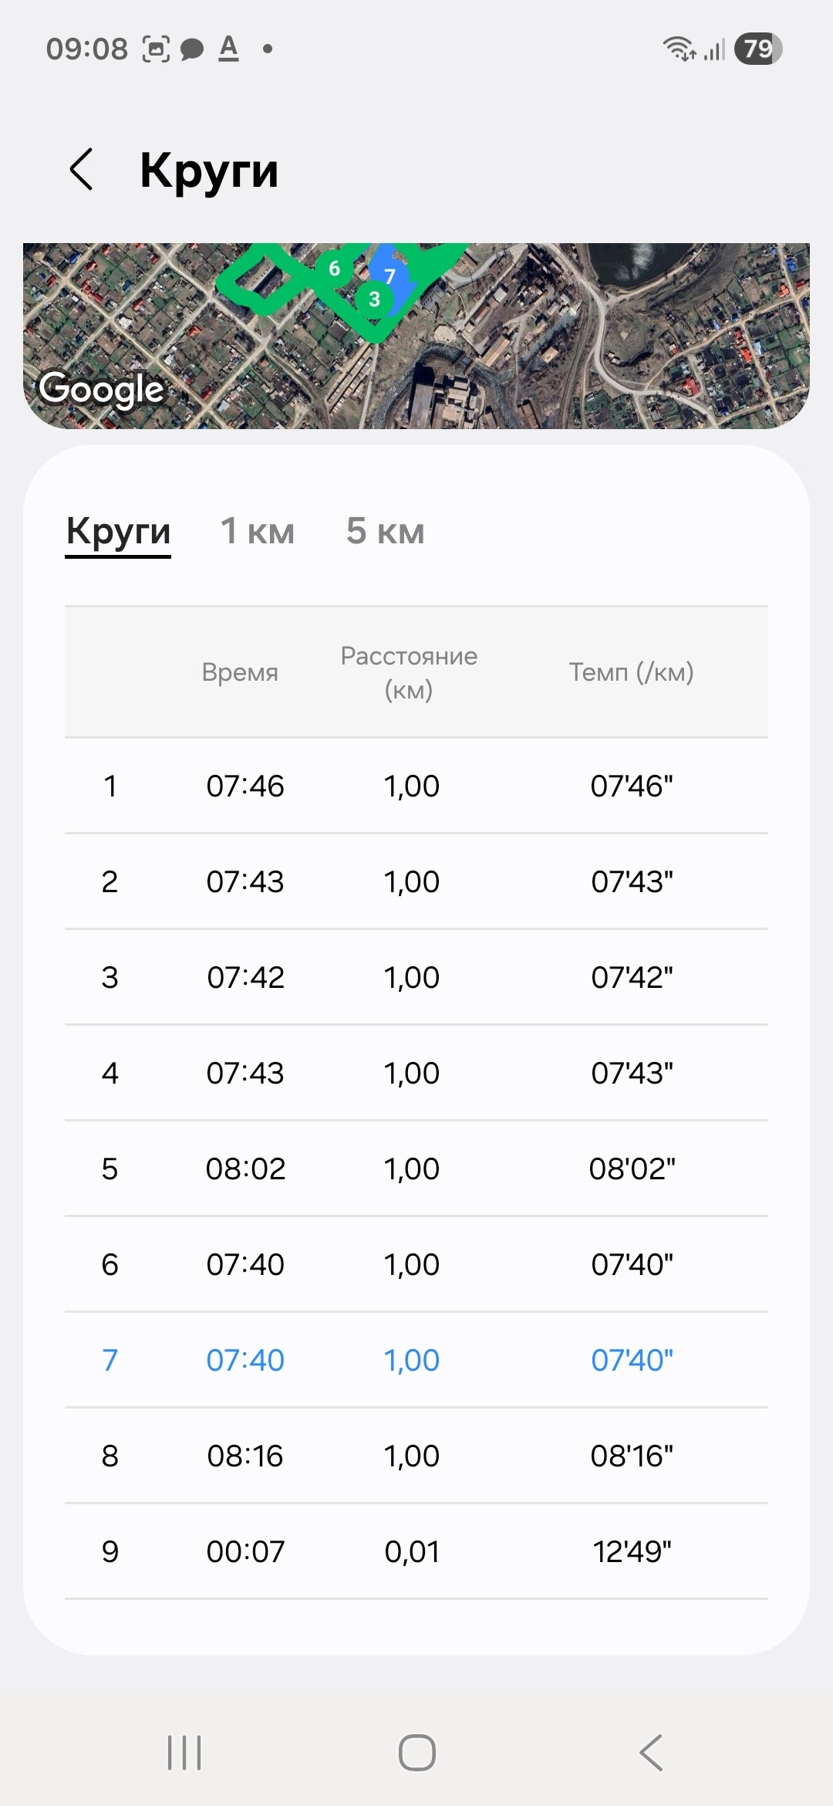Select lap 8 row with 08:16
This screenshot has width=833, height=1806.
pos(416,1456)
